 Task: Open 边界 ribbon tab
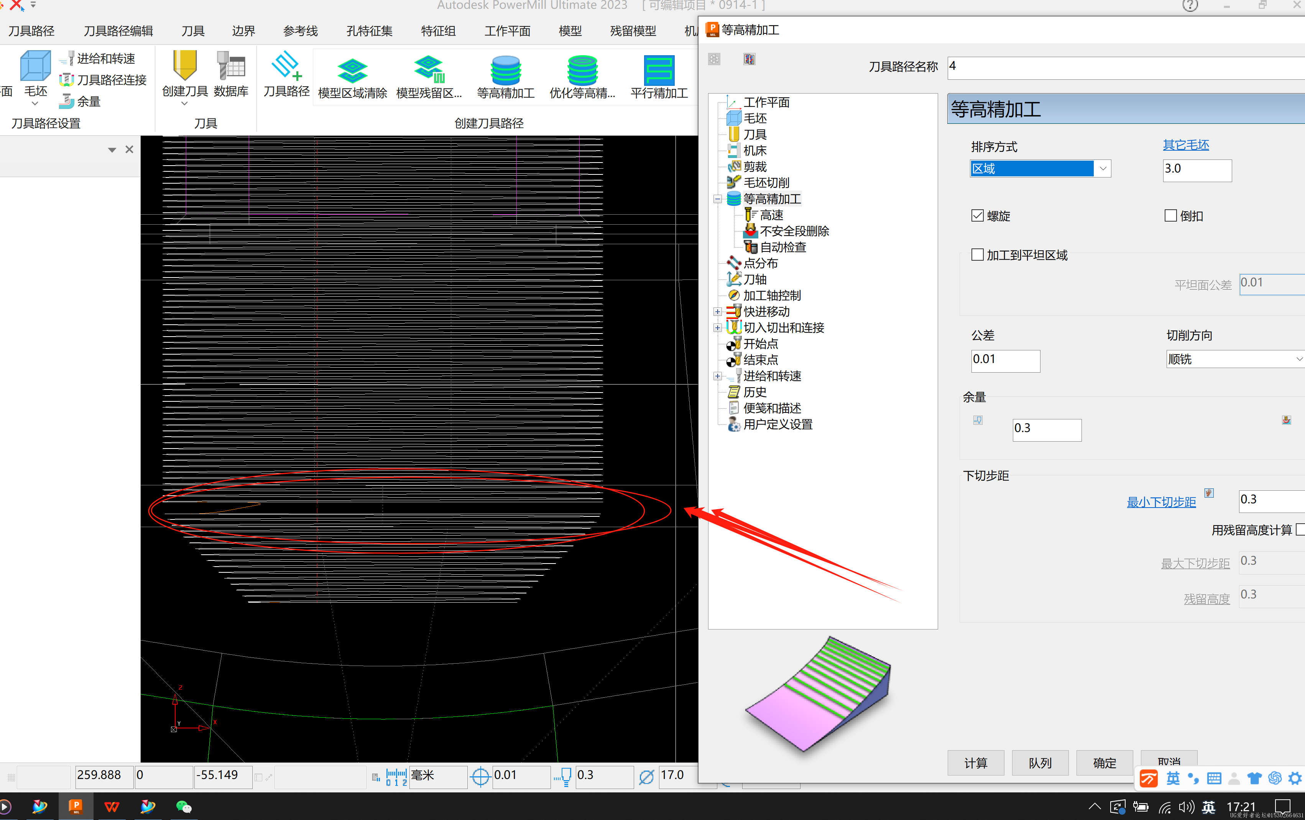click(243, 31)
